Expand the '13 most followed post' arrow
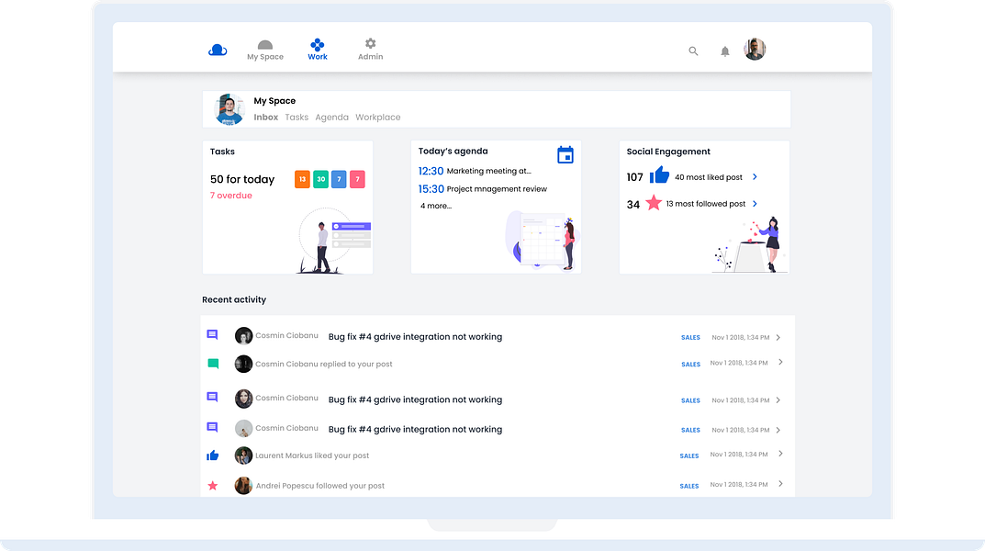Viewport: 985px width, 551px height. point(756,204)
